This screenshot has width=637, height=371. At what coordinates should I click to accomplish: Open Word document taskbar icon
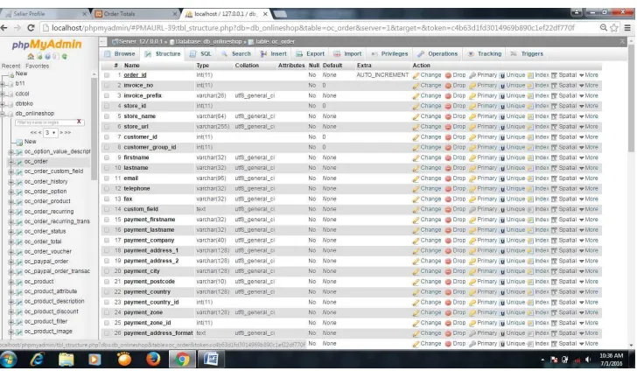pyautogui.click(x=211, y=360)
